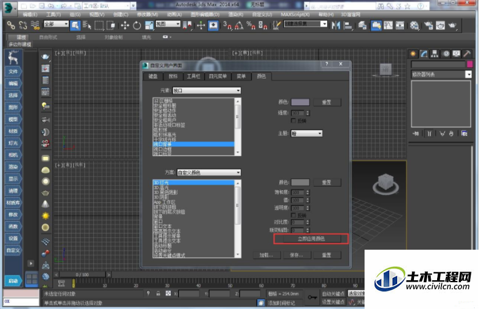Click the Pin Stack icon under modifier stack
This screenshot has height=309, width=479.
click(416, 134)
